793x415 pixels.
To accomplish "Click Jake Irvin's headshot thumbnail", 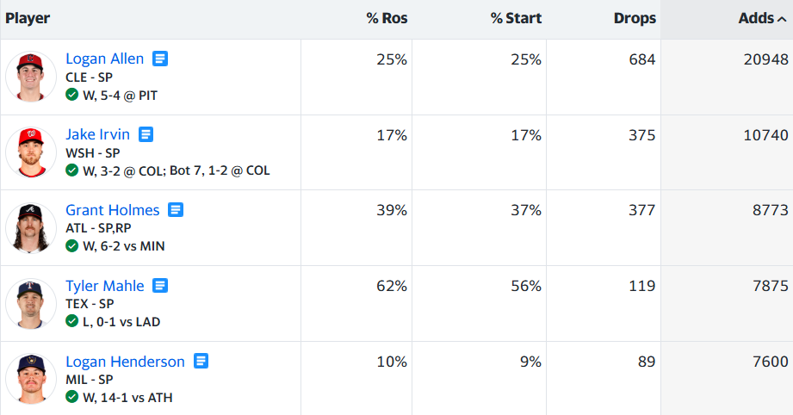I will [31, 152].
